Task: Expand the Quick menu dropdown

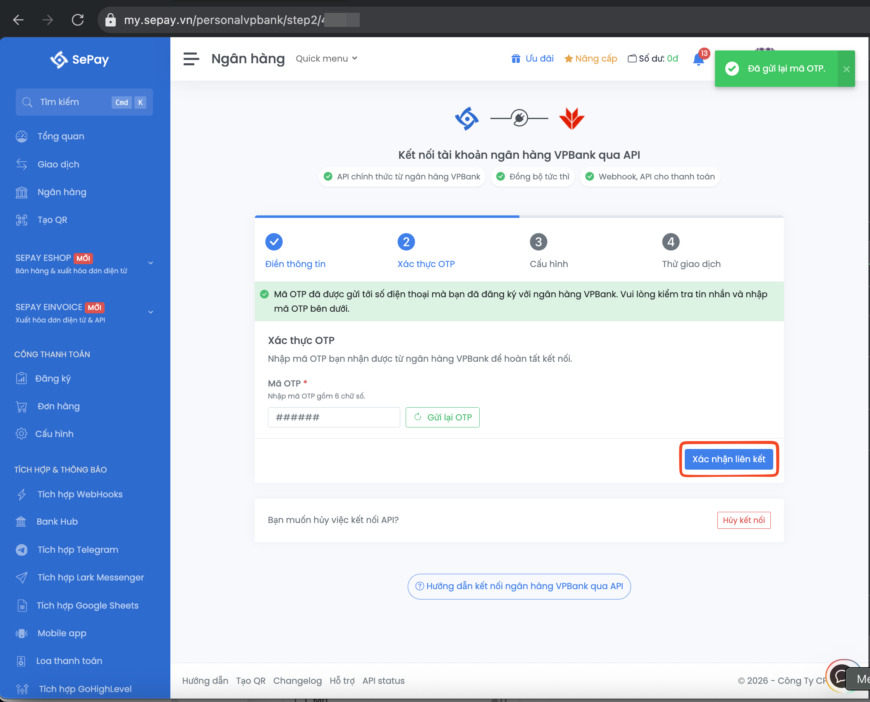Action: [326, 59]
